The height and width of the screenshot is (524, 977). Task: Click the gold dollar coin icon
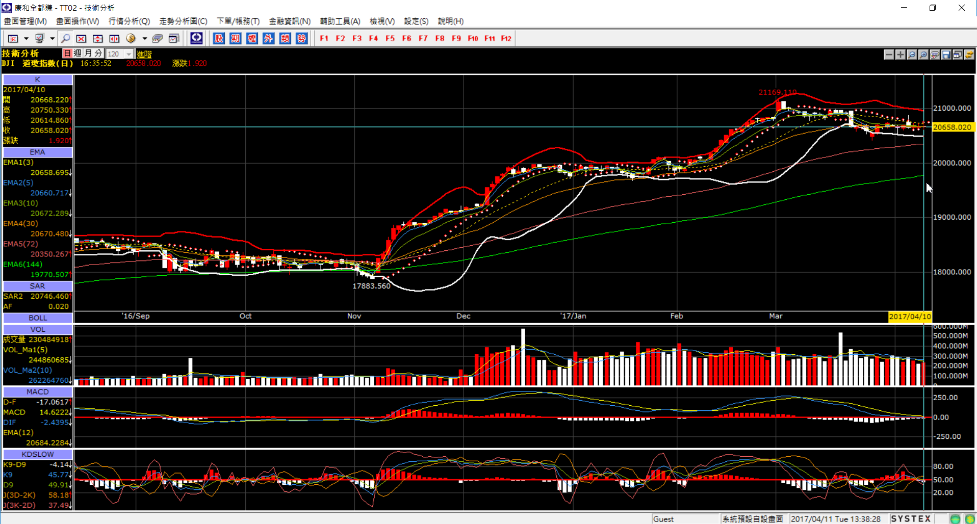[x=131, y=39]
